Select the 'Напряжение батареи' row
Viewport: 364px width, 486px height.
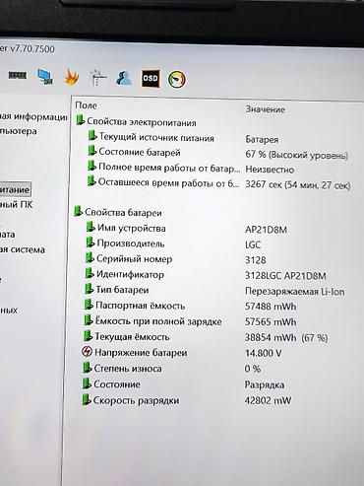(x=182, y=353)
